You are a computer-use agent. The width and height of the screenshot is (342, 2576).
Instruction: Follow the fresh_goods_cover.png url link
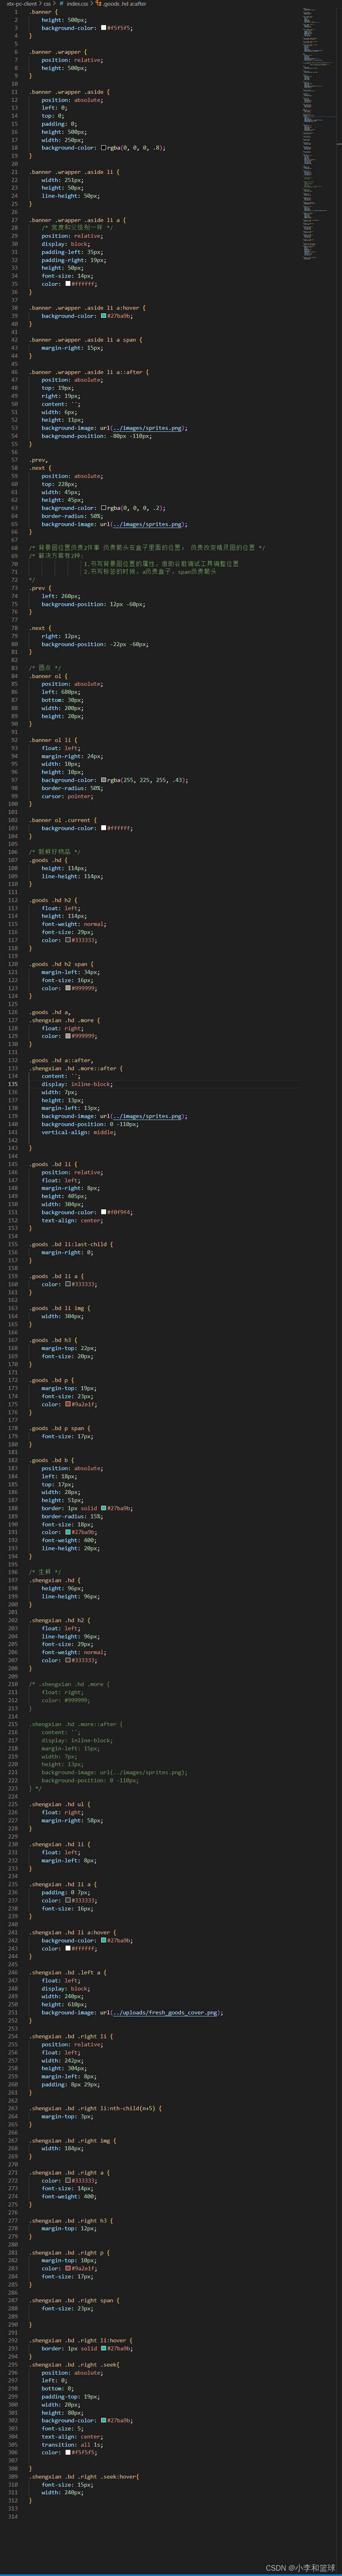[165, 2012]
